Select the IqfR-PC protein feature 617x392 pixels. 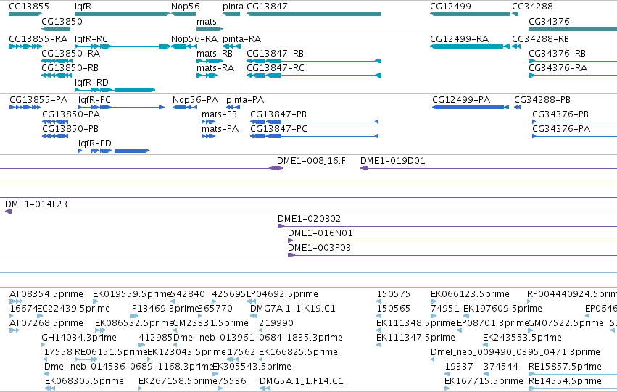(x=122, y=107)
